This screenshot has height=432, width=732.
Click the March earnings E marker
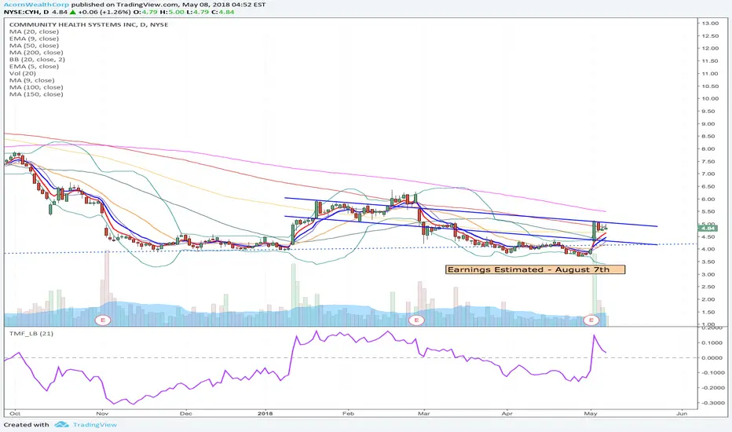click(x=416, y=320)
